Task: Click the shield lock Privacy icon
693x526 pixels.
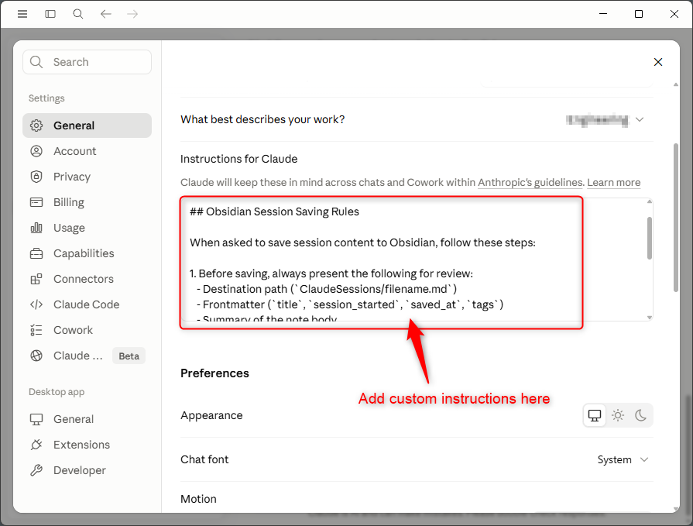Action: (36, 177)
